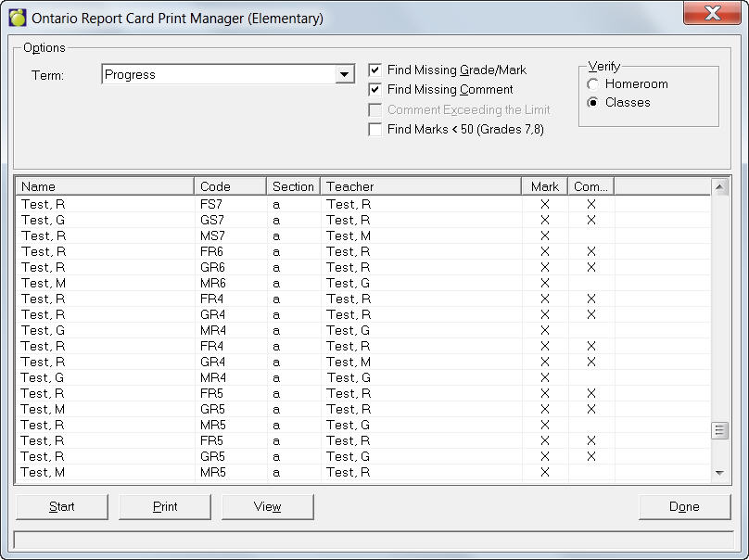
Task: Uncheck the Find Missing Comment checkbox
Action: pyautogui.click(x=374, y=90)
